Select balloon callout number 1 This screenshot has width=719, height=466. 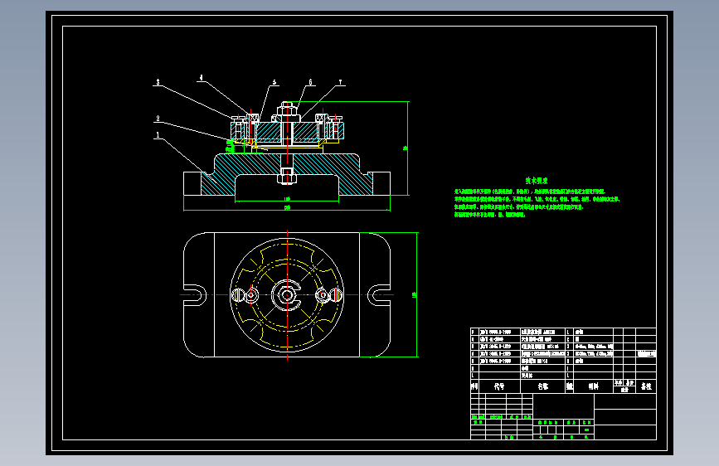coord(158,135)
